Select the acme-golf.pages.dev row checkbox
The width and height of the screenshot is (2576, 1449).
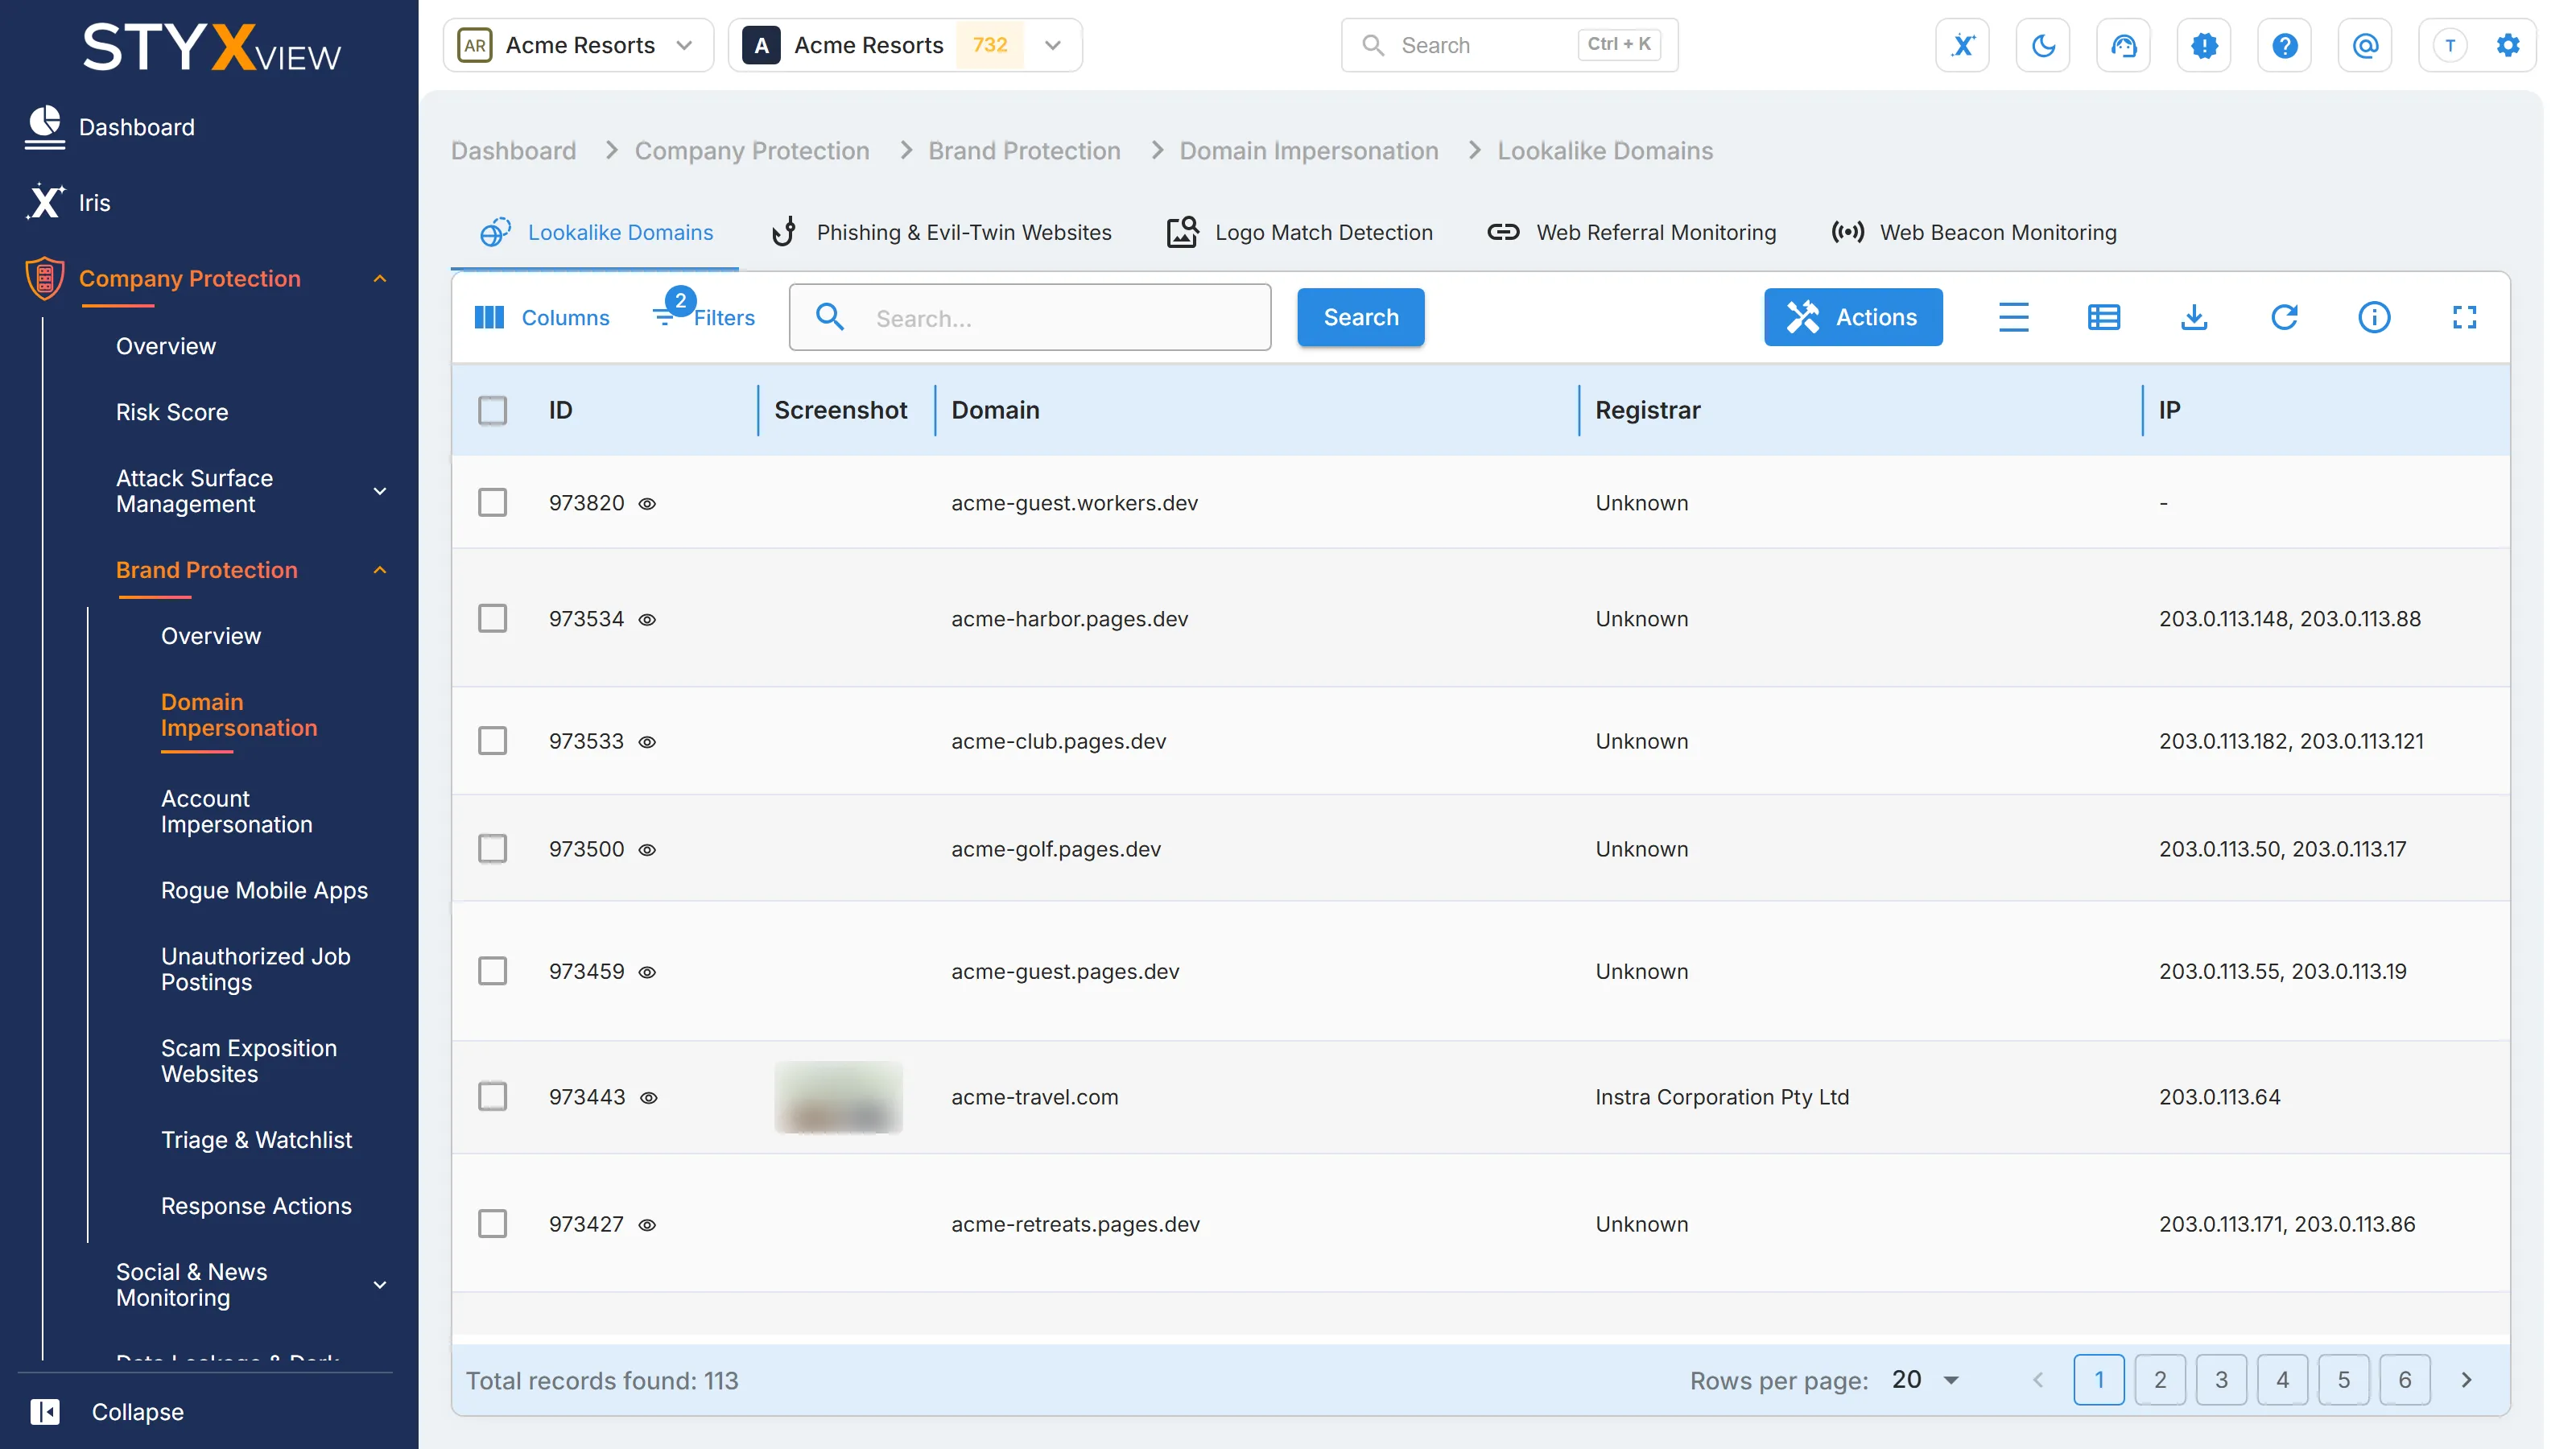492,848
